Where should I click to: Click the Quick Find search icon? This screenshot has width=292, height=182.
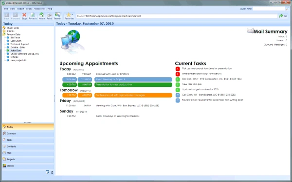tap(287, 9)
